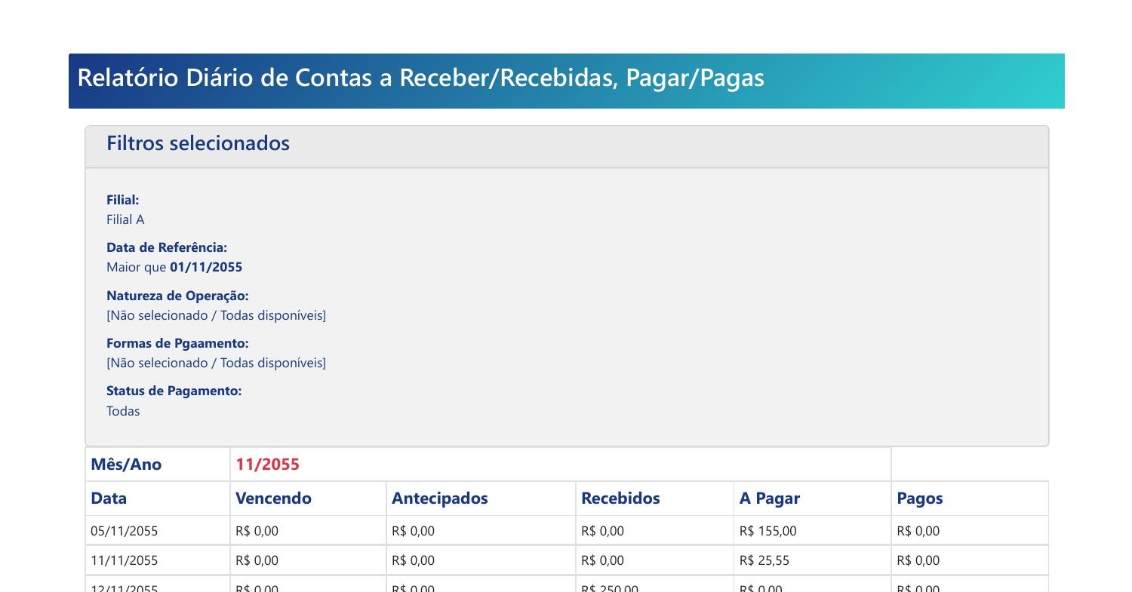Click the report title banner
1132x592 pixels.
420,78
